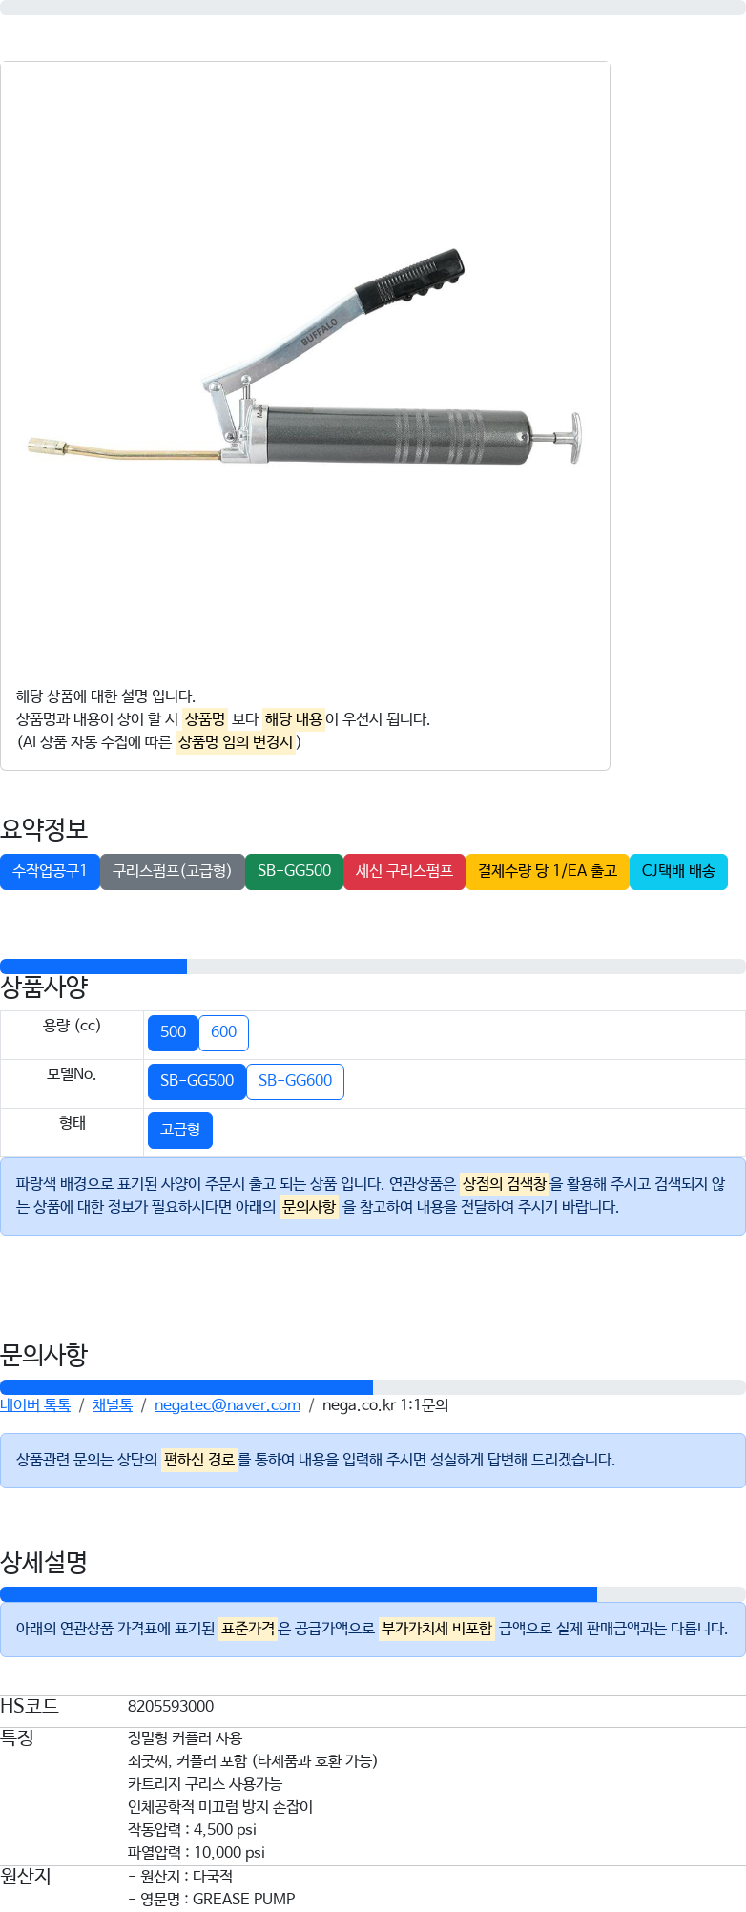This screenshot has height=1912, width=746.
Task: Select the 고급형 type option
Action: [x=180, y=1131]
